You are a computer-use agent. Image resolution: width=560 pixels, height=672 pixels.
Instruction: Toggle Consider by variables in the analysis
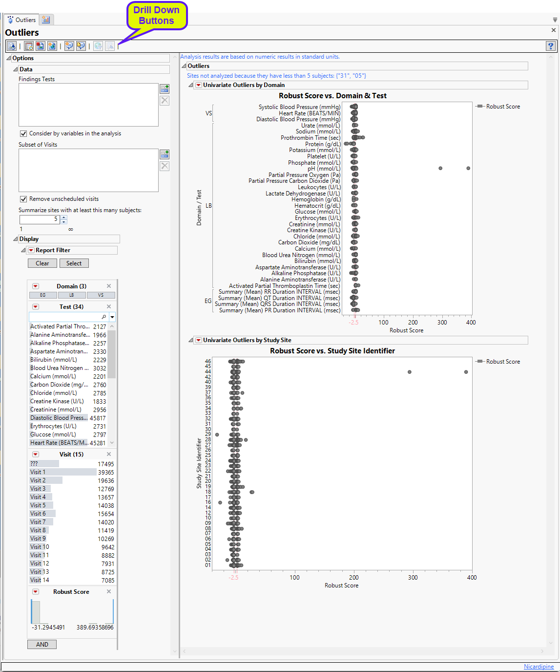[23, 133]
